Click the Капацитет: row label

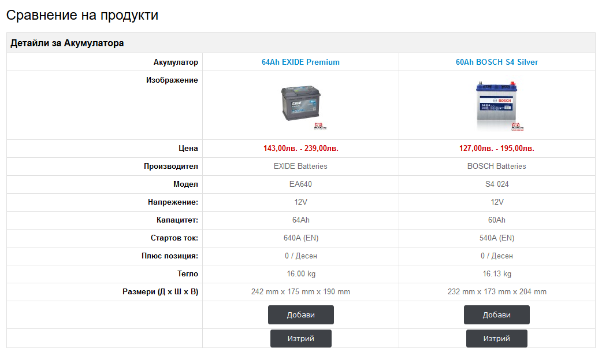point(177,220)
